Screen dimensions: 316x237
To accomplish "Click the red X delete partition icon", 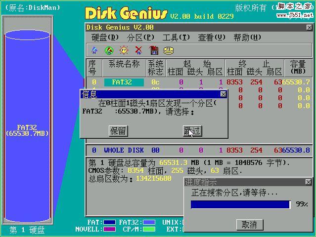I will (x=138, y=50).
